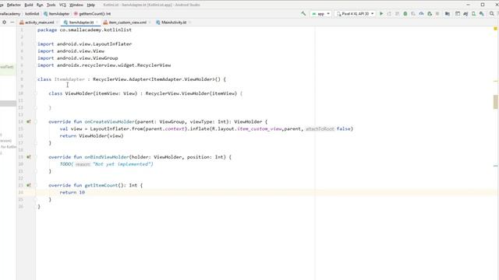The image size is (499, 280).
Task: Open project panel settings gear icon
Action: coord(4,23)
